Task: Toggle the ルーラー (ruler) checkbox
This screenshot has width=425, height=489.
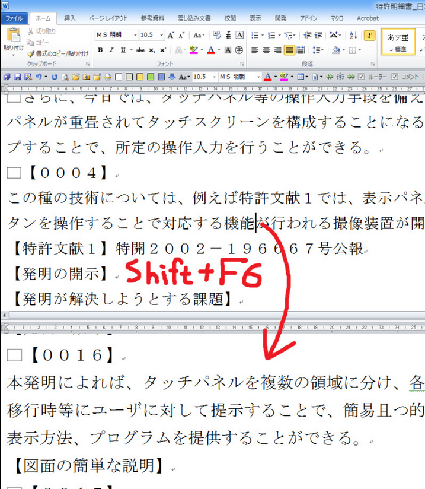Action: (x=362, y=77)
